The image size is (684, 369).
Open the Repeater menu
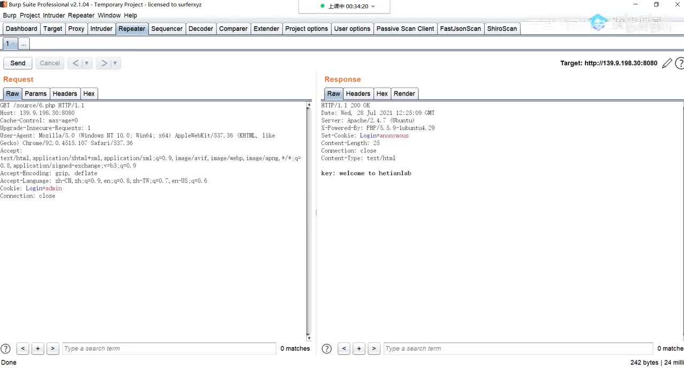[81, 16]
